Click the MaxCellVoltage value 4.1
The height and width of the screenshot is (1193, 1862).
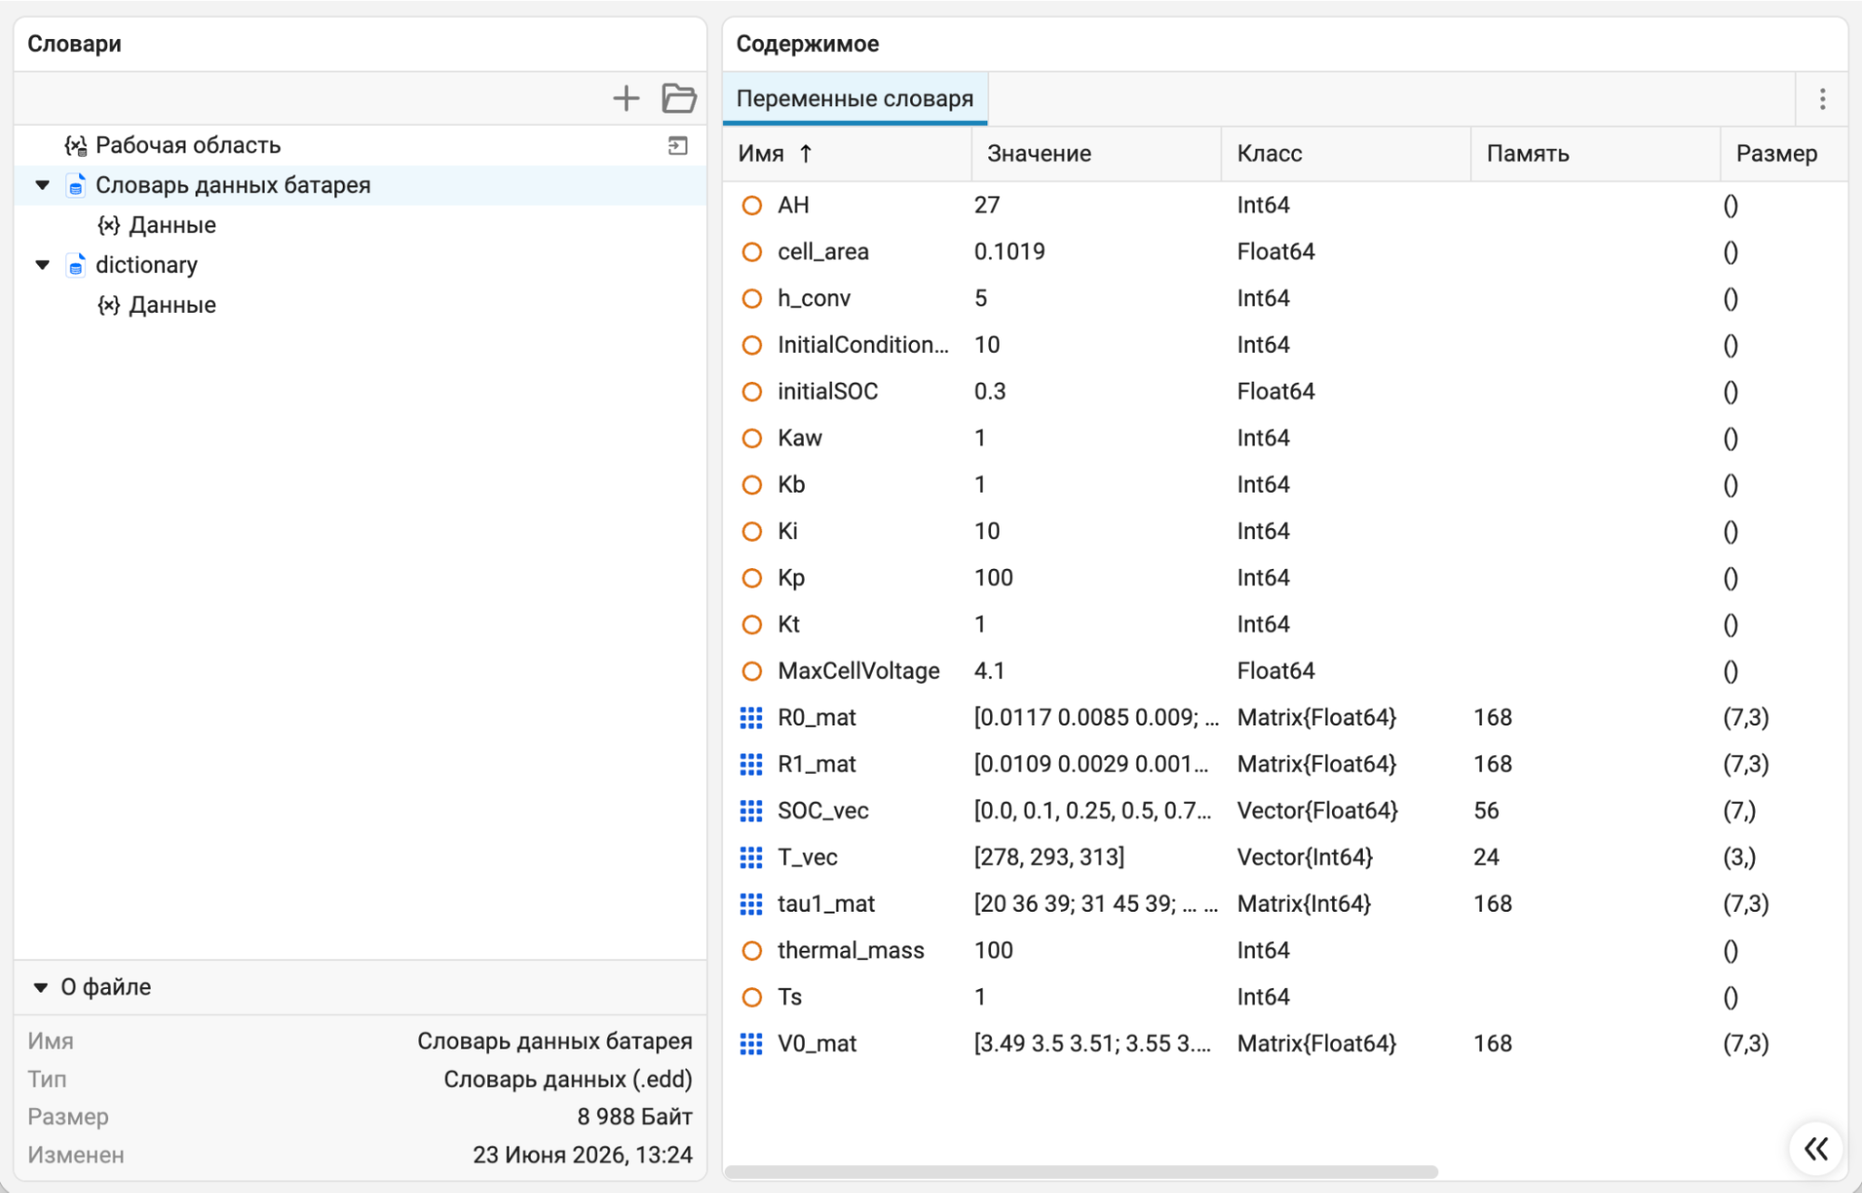989,671
